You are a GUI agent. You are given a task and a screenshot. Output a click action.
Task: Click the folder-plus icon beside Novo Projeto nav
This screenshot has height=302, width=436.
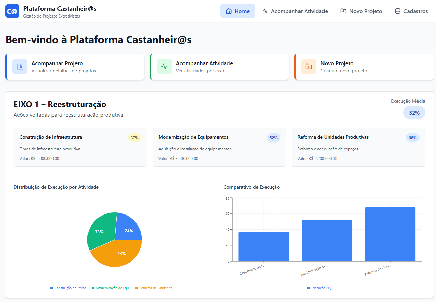tap(343, 11)
